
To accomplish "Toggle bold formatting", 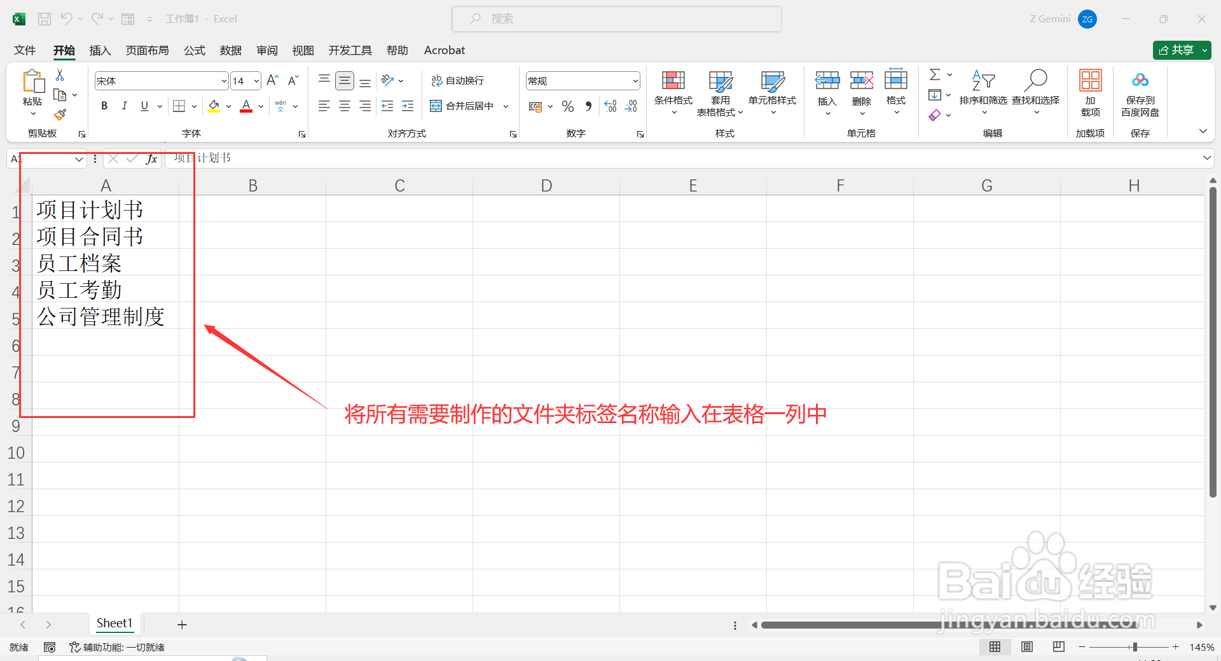I will point(104,106).
